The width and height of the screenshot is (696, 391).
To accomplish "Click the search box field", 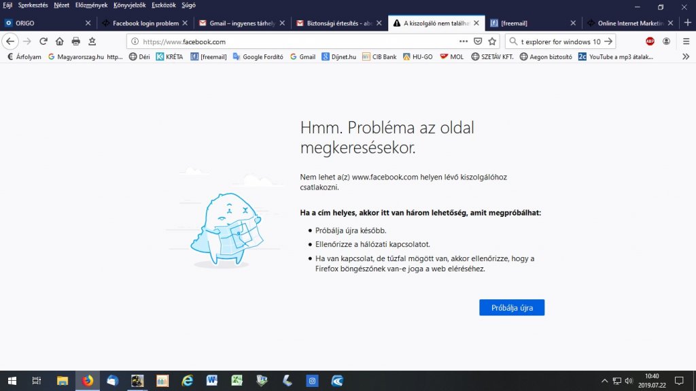I will 561,41.
